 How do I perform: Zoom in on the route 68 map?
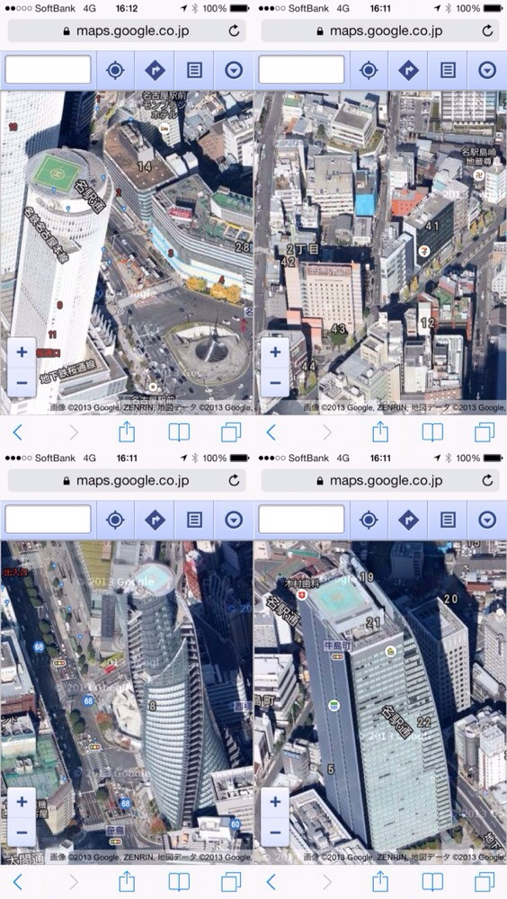tap(22, 802)
